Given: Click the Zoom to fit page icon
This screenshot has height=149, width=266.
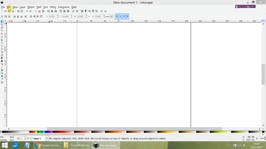Looking at the screenshot, I should [x=55, y=11].
